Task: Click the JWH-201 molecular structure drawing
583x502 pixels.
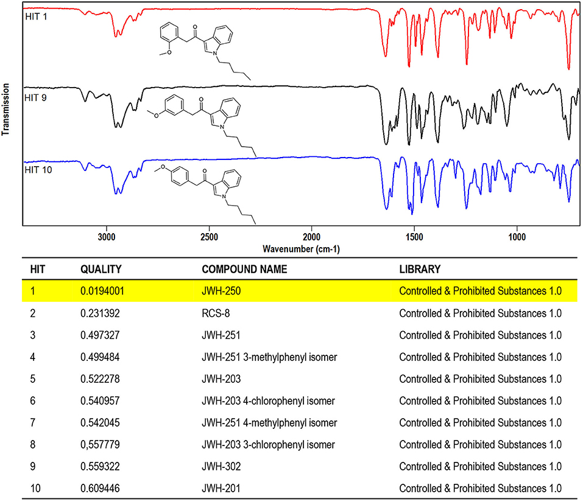Action: [205, 194]
